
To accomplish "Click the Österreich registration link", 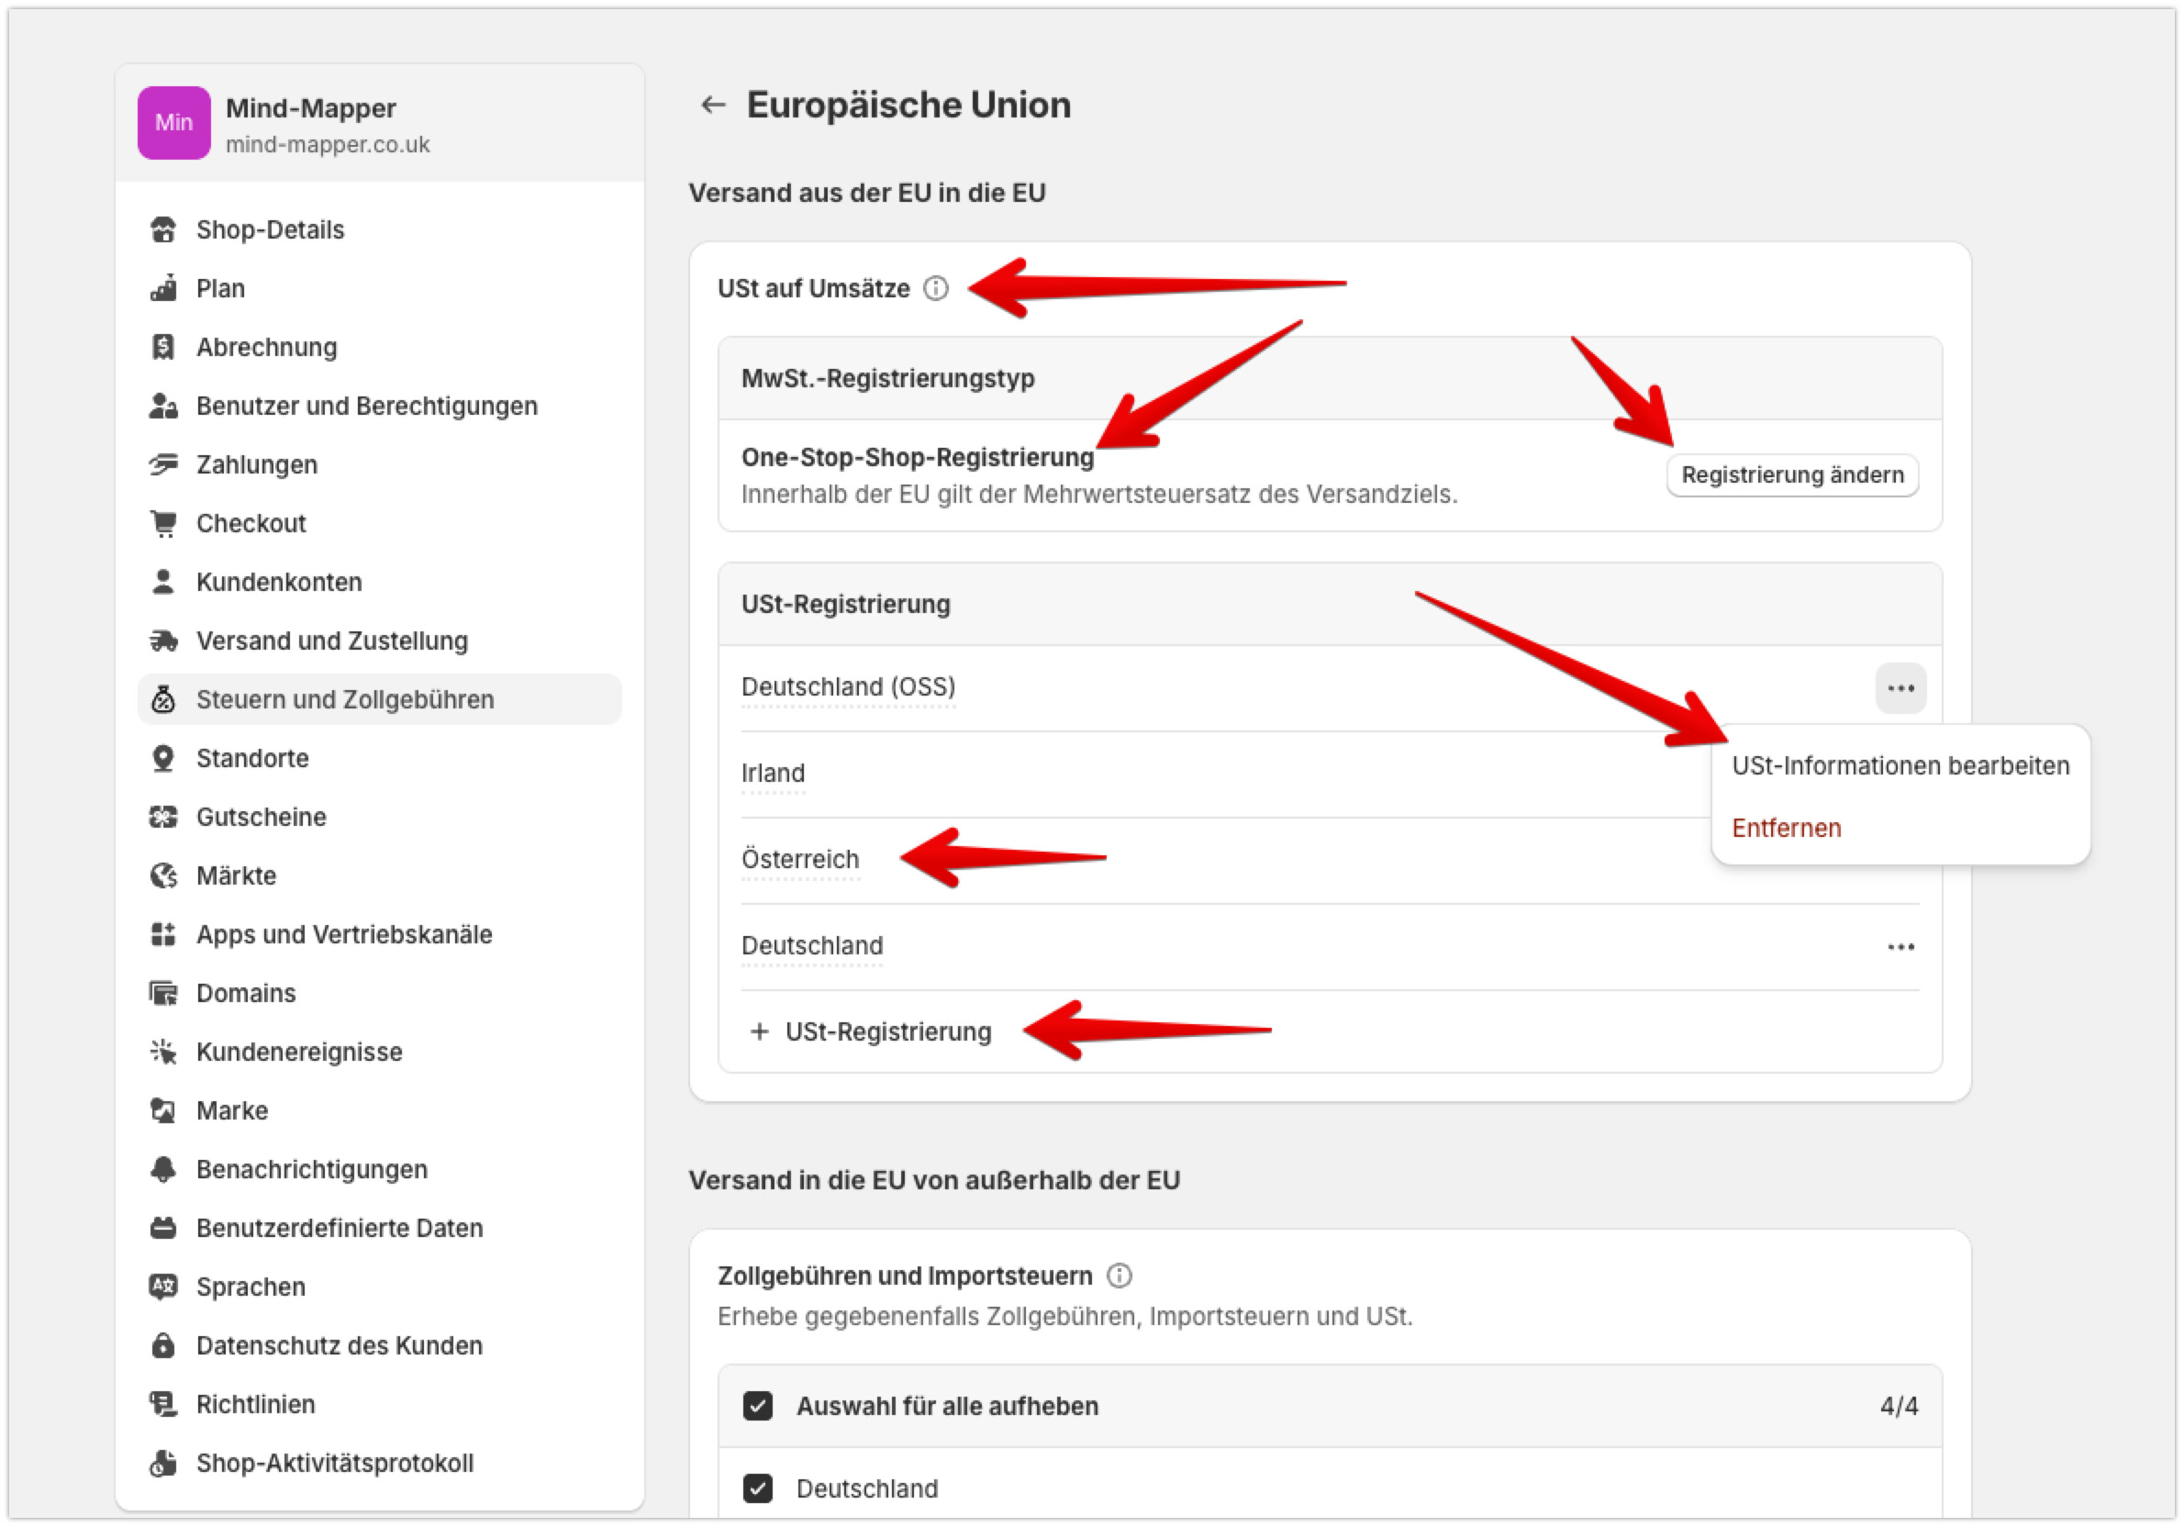I will coord(800,859).
